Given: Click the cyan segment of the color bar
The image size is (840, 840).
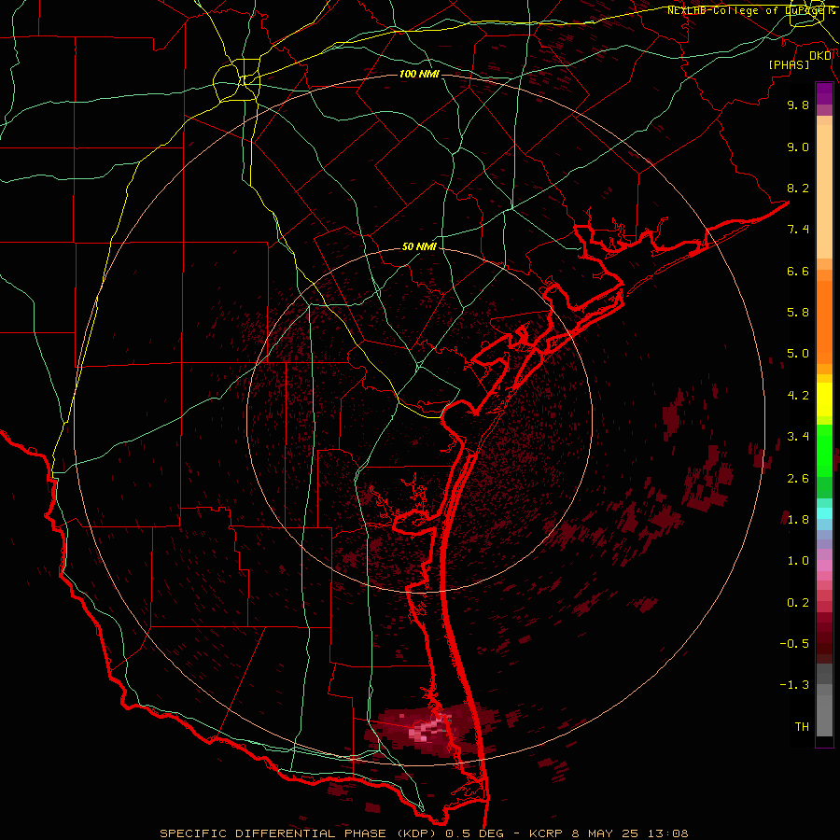Looking at the screenshot, I should tap(824, 513).
